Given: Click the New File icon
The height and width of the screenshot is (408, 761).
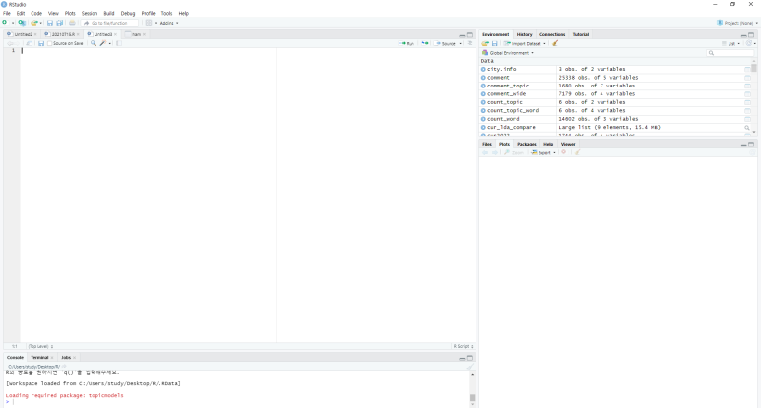Looking at the screenshot, I should coord(5,23).
